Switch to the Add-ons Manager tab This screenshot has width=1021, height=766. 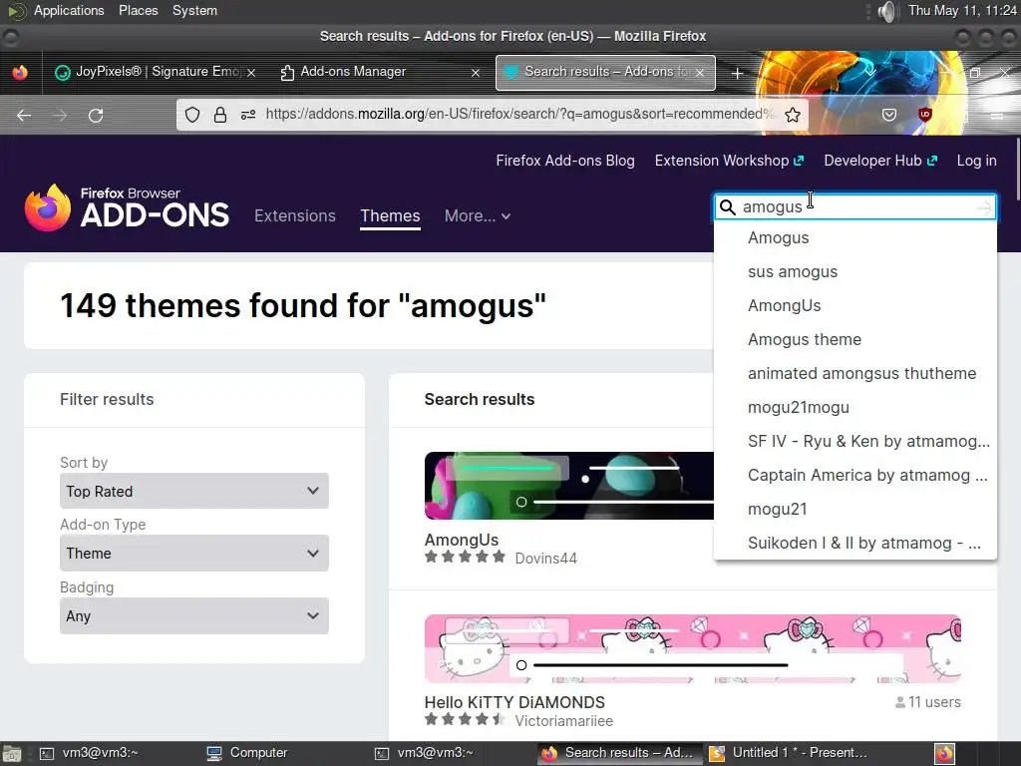tap(381, 72)
